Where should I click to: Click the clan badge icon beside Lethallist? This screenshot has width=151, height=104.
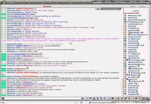[x=129, y=68]
